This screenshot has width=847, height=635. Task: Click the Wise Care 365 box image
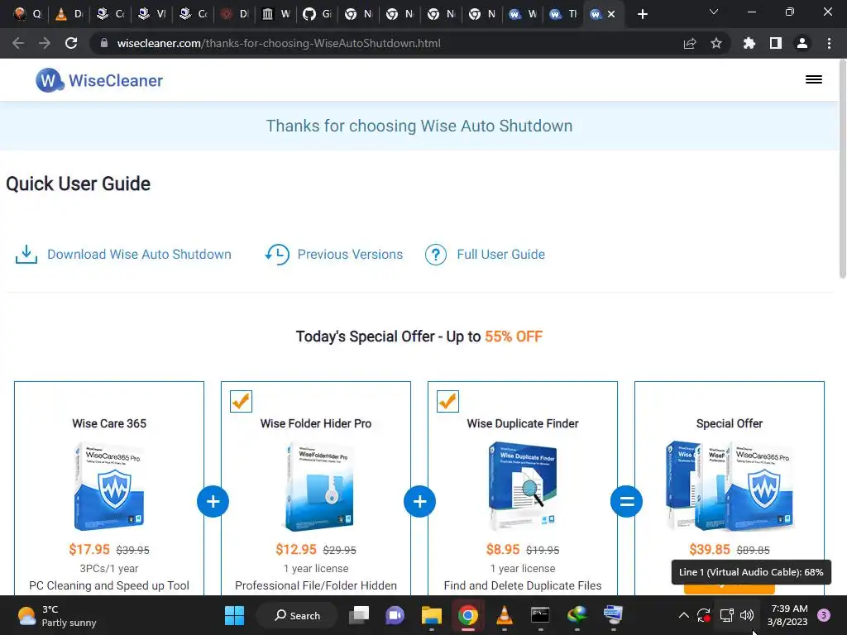pyautogui.click(x=109, y=486)
